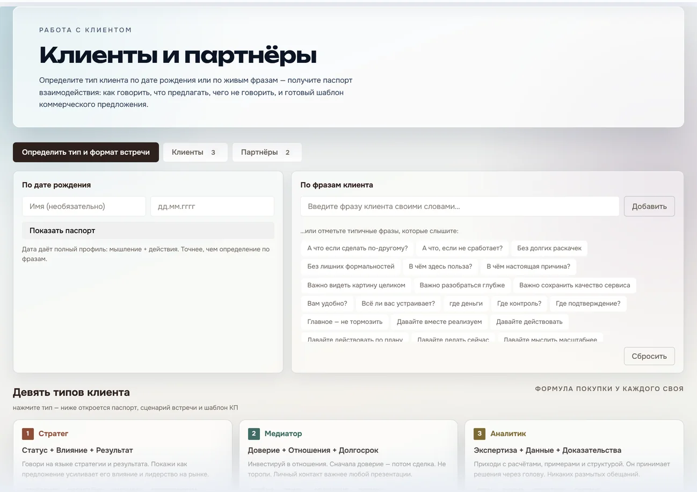This screenshot has height=492, width=697.
Task: Mark the «Главное — не тормозить» phrase
Action: pos(345,322)
